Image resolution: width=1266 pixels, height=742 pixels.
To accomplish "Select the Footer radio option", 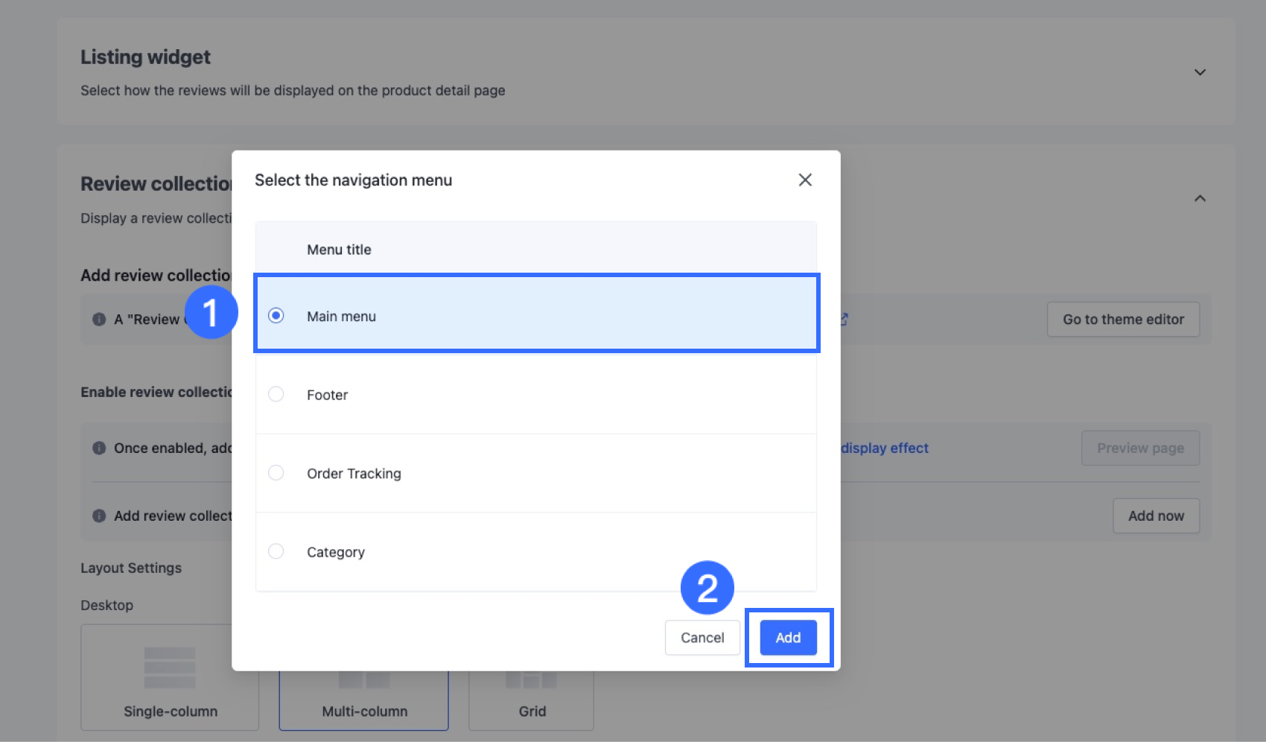I will tap(276, 394).
